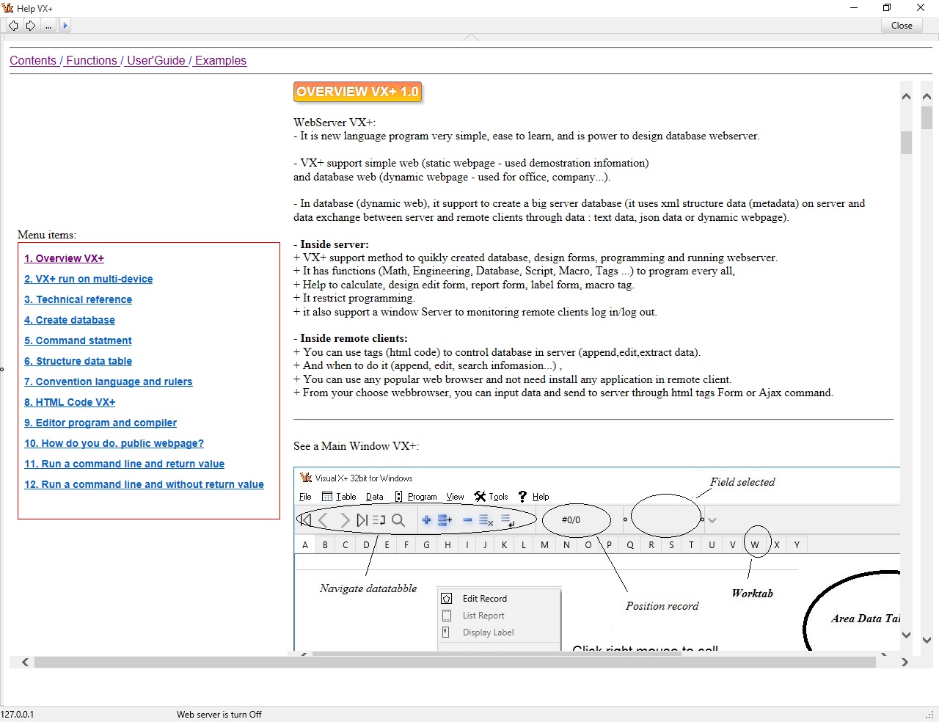Click the wide bottom horizontal scrollbar thumb
This screenshot has height=722, width=939.
(x=455, y=663)
